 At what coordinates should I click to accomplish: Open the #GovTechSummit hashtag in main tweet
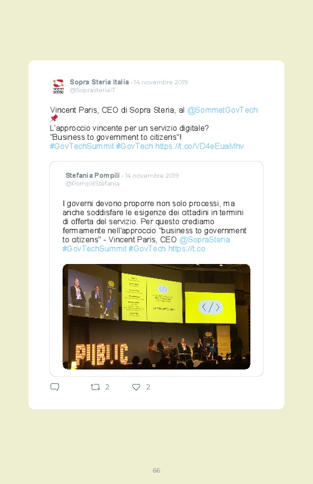82,146
